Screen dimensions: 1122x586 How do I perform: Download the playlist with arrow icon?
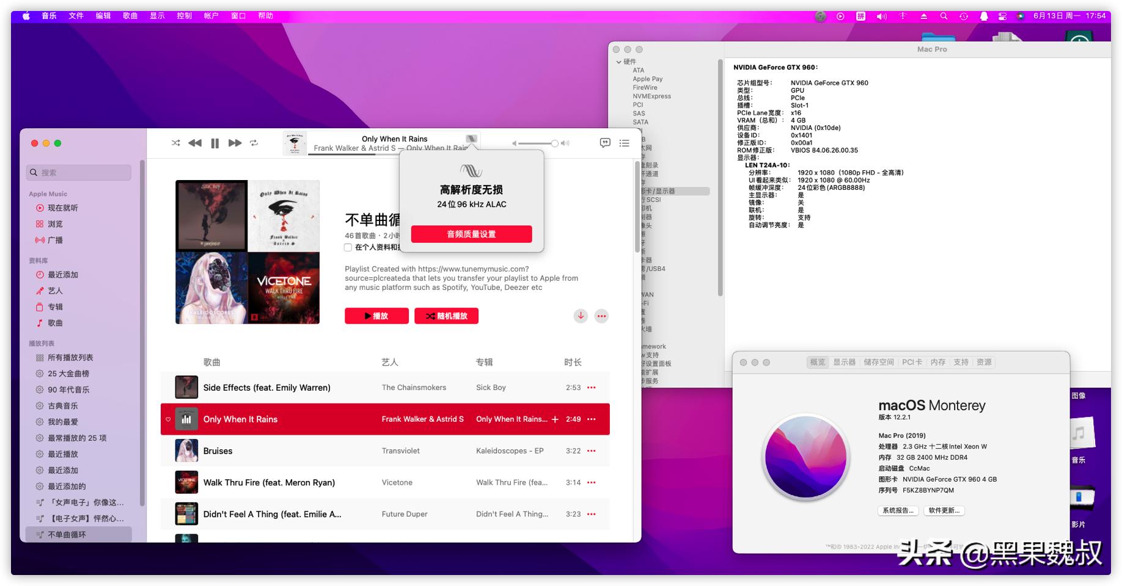pyautogui.click(x=581, y=316)
